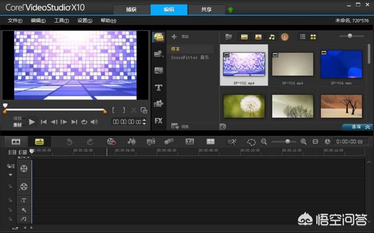Toggle showing photos in library

pyautogui.click(x=258, y=37)
